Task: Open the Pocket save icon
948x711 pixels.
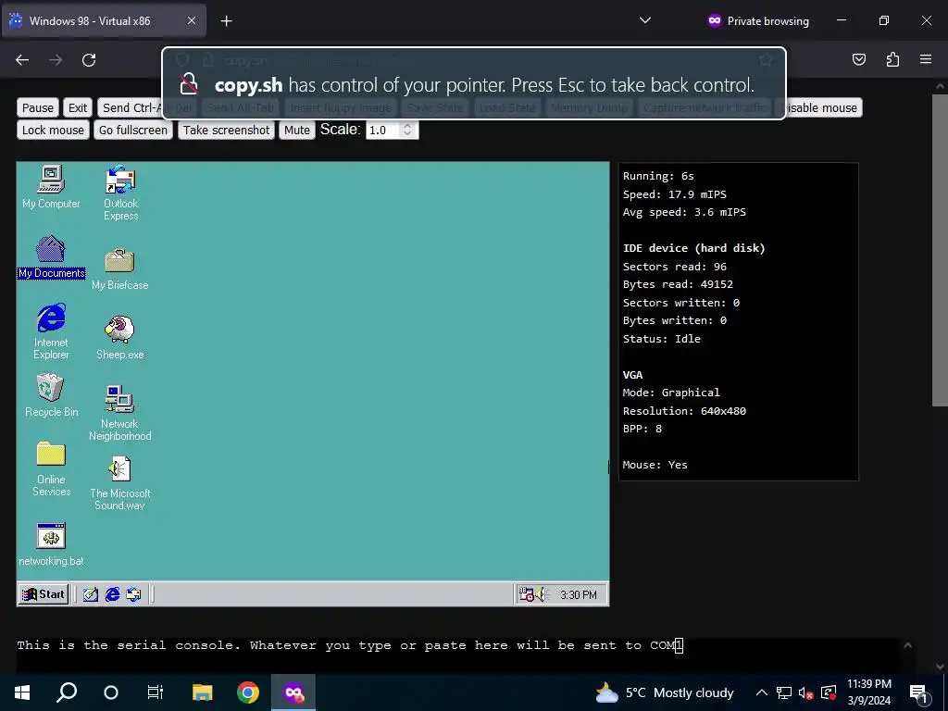Action: tap(858, 59)
